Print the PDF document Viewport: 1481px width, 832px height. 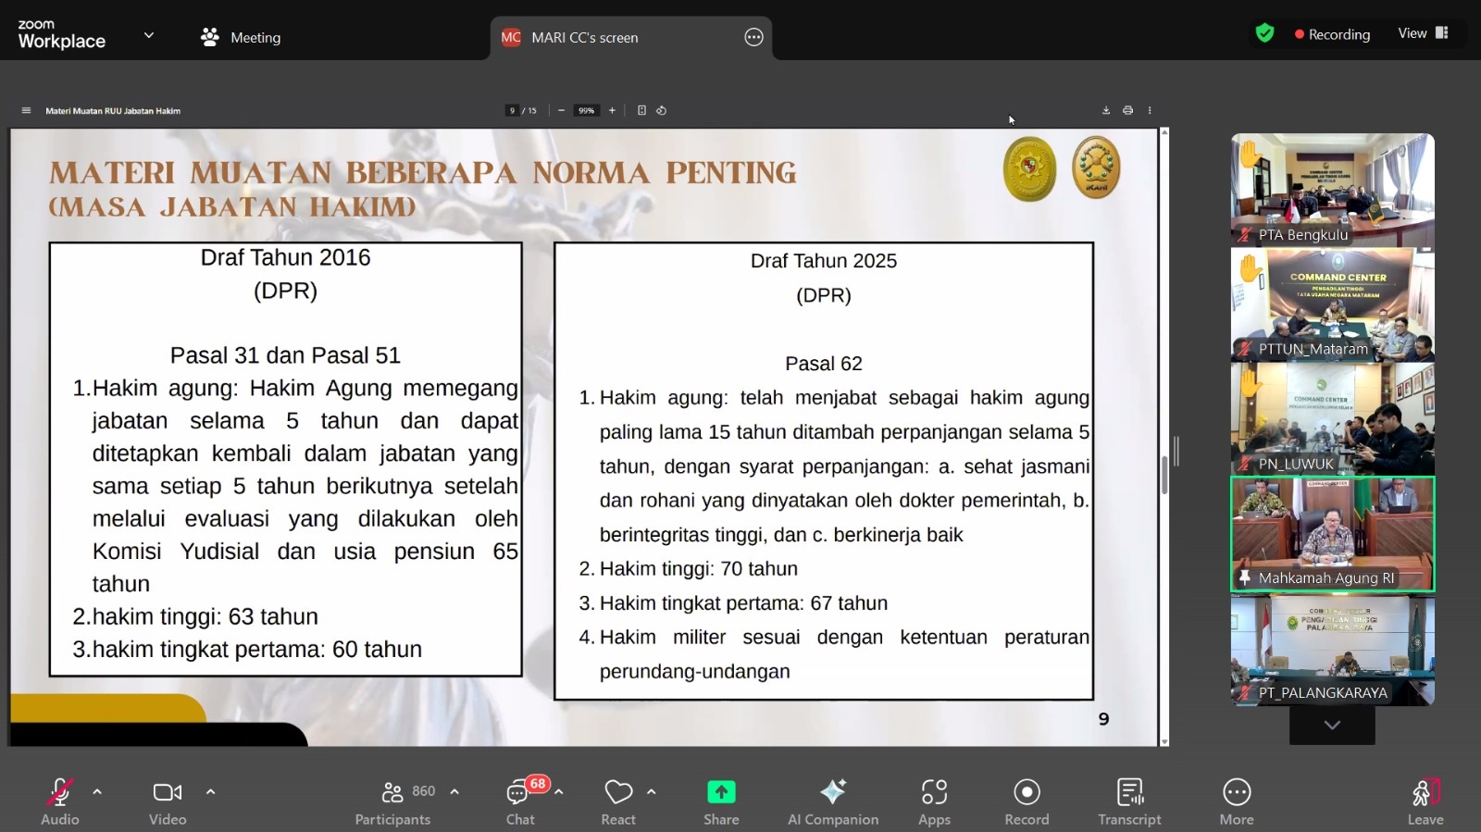click(1127, 110)
